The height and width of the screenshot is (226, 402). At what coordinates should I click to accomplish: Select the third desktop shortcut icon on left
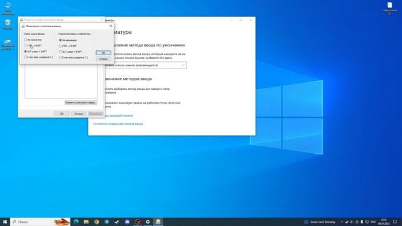pos(8,45)
